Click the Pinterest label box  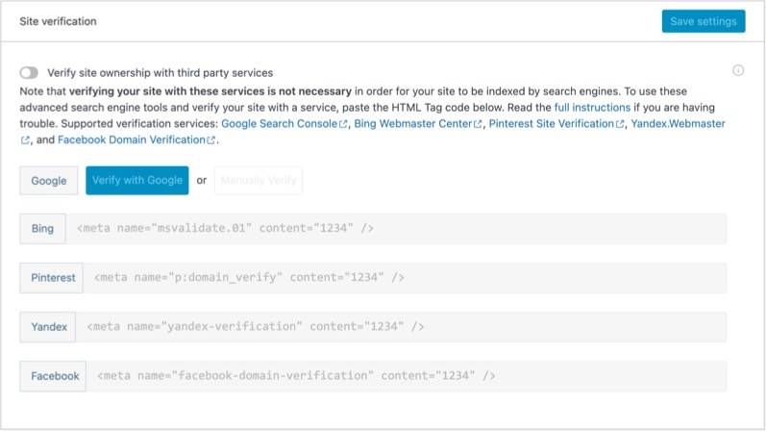point(52,278)
